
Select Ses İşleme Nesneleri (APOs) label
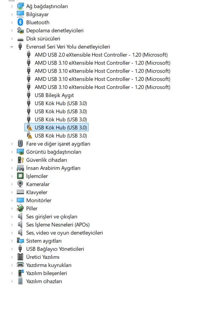(x=58, y=225)
